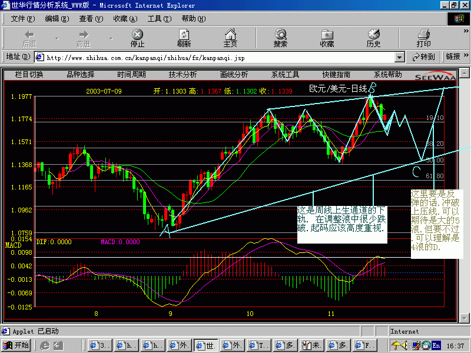This screenshot has width=471, height=353.
Task: Click the Stop (停止) toolbar icon
Action: 137,38
